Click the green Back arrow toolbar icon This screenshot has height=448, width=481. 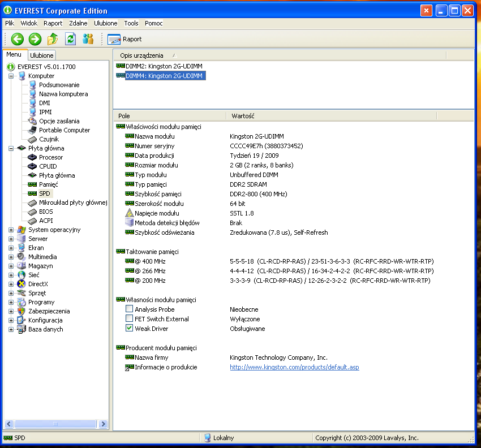18,39
